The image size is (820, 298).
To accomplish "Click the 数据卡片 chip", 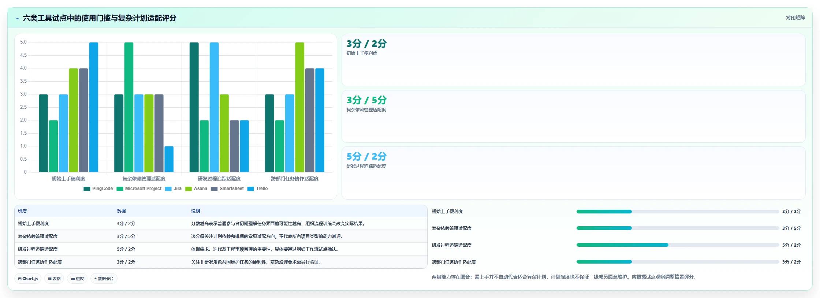I will tap(104, 279).
